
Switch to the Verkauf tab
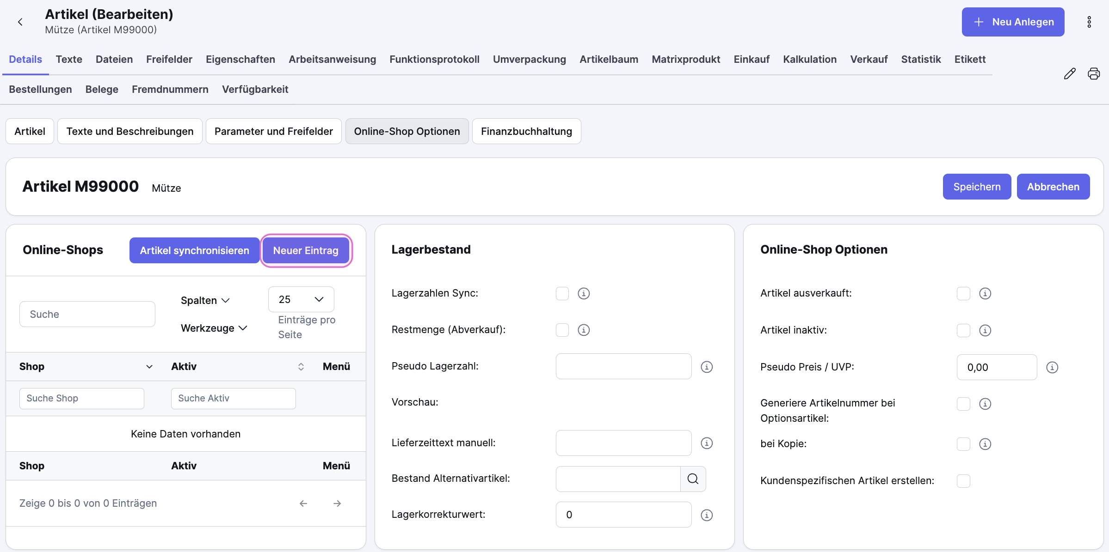869,59
